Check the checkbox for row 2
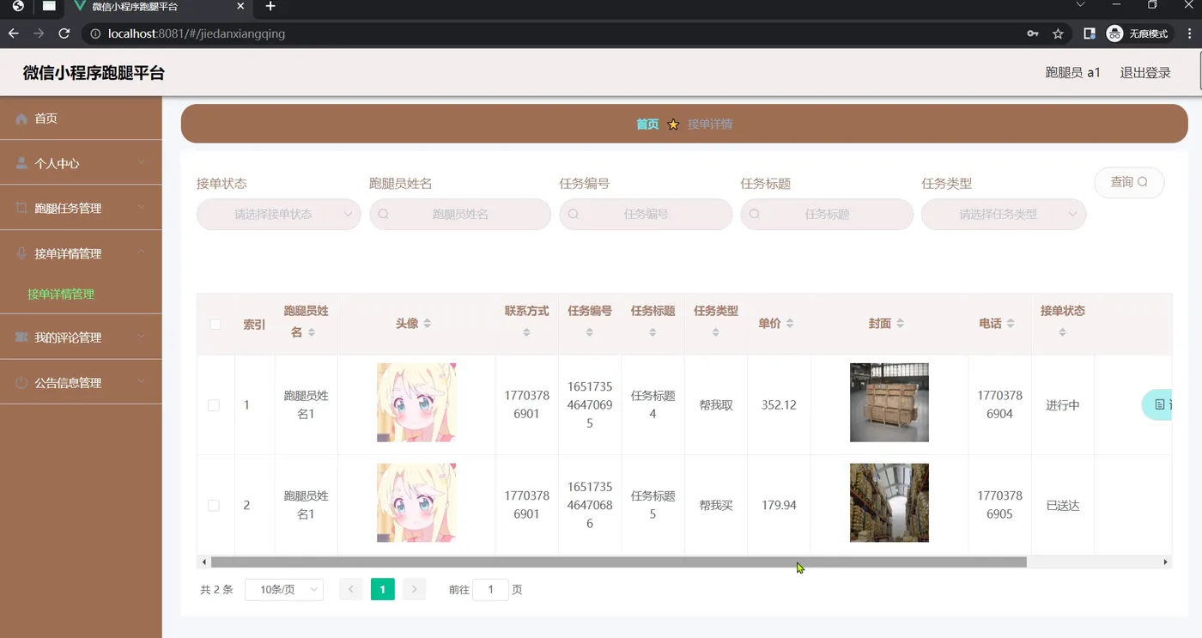 point(214,506)
